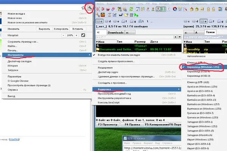The image size is (227, 151).
Task: Select Балтийская (Windows-1257) encoding
Action: 204,104
